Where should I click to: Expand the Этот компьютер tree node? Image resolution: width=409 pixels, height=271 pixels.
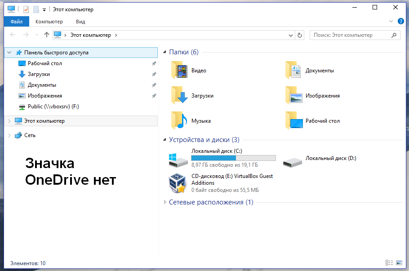[x=9, y=121]
